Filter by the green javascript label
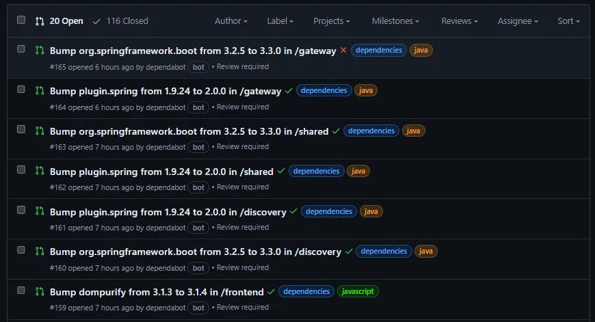595x322 pixels. click(x=358, y=291)
